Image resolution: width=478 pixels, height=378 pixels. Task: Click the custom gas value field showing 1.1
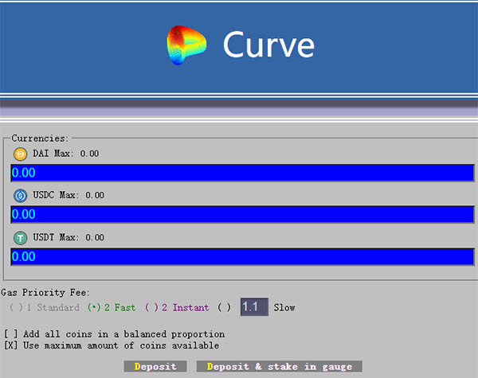pos(253,307)
